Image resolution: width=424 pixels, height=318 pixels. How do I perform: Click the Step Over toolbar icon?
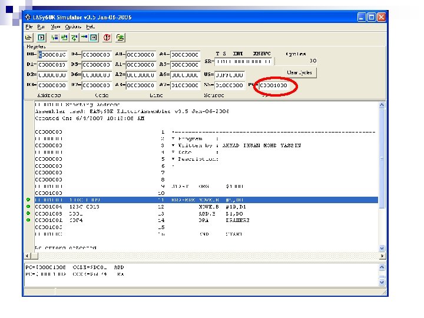pyautogui.click(x=54, y=38)
